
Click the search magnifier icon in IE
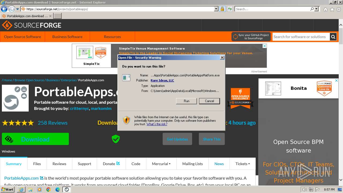[312, 9]
